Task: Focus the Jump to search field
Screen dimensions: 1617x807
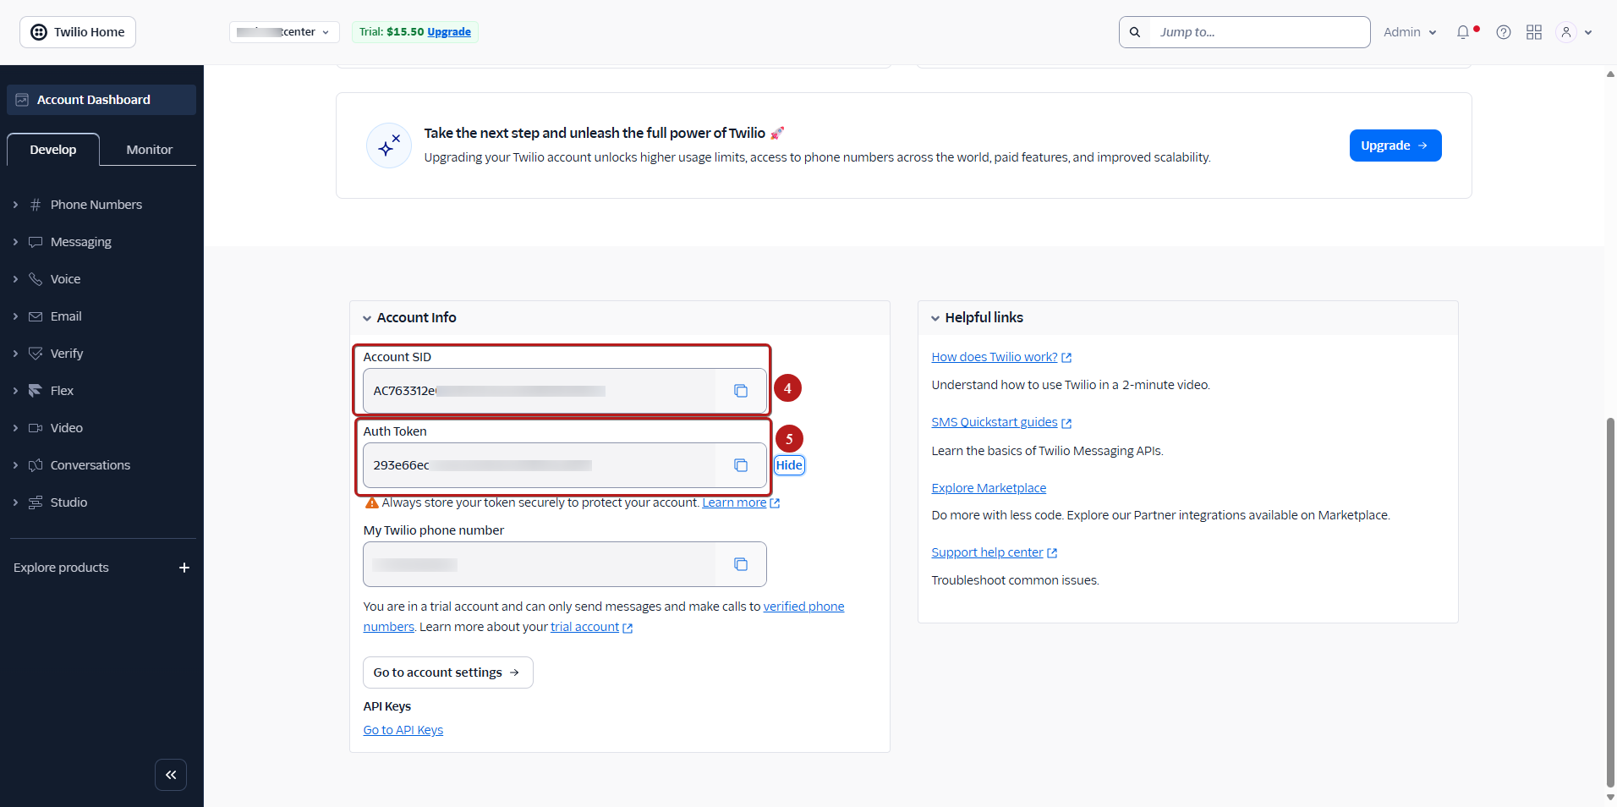Action: 1259,32
